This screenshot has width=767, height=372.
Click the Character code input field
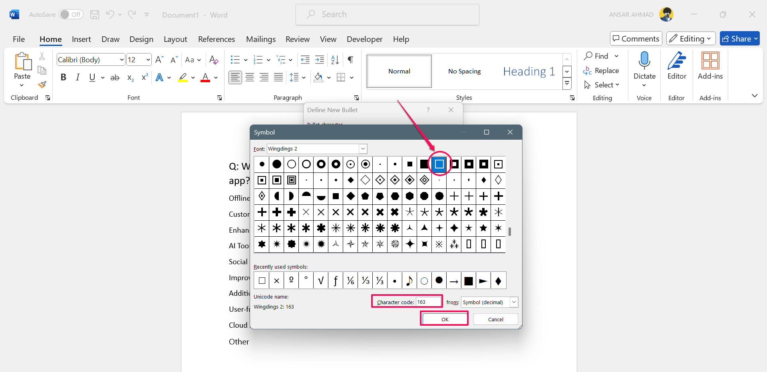coord(428,302)
